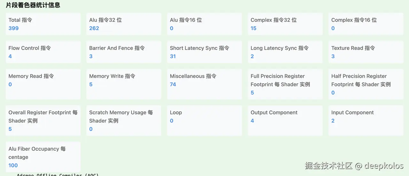Click the Alu 指令16 位 card
Viewport: 409px width, 176px height.
[x=204, y=24]
